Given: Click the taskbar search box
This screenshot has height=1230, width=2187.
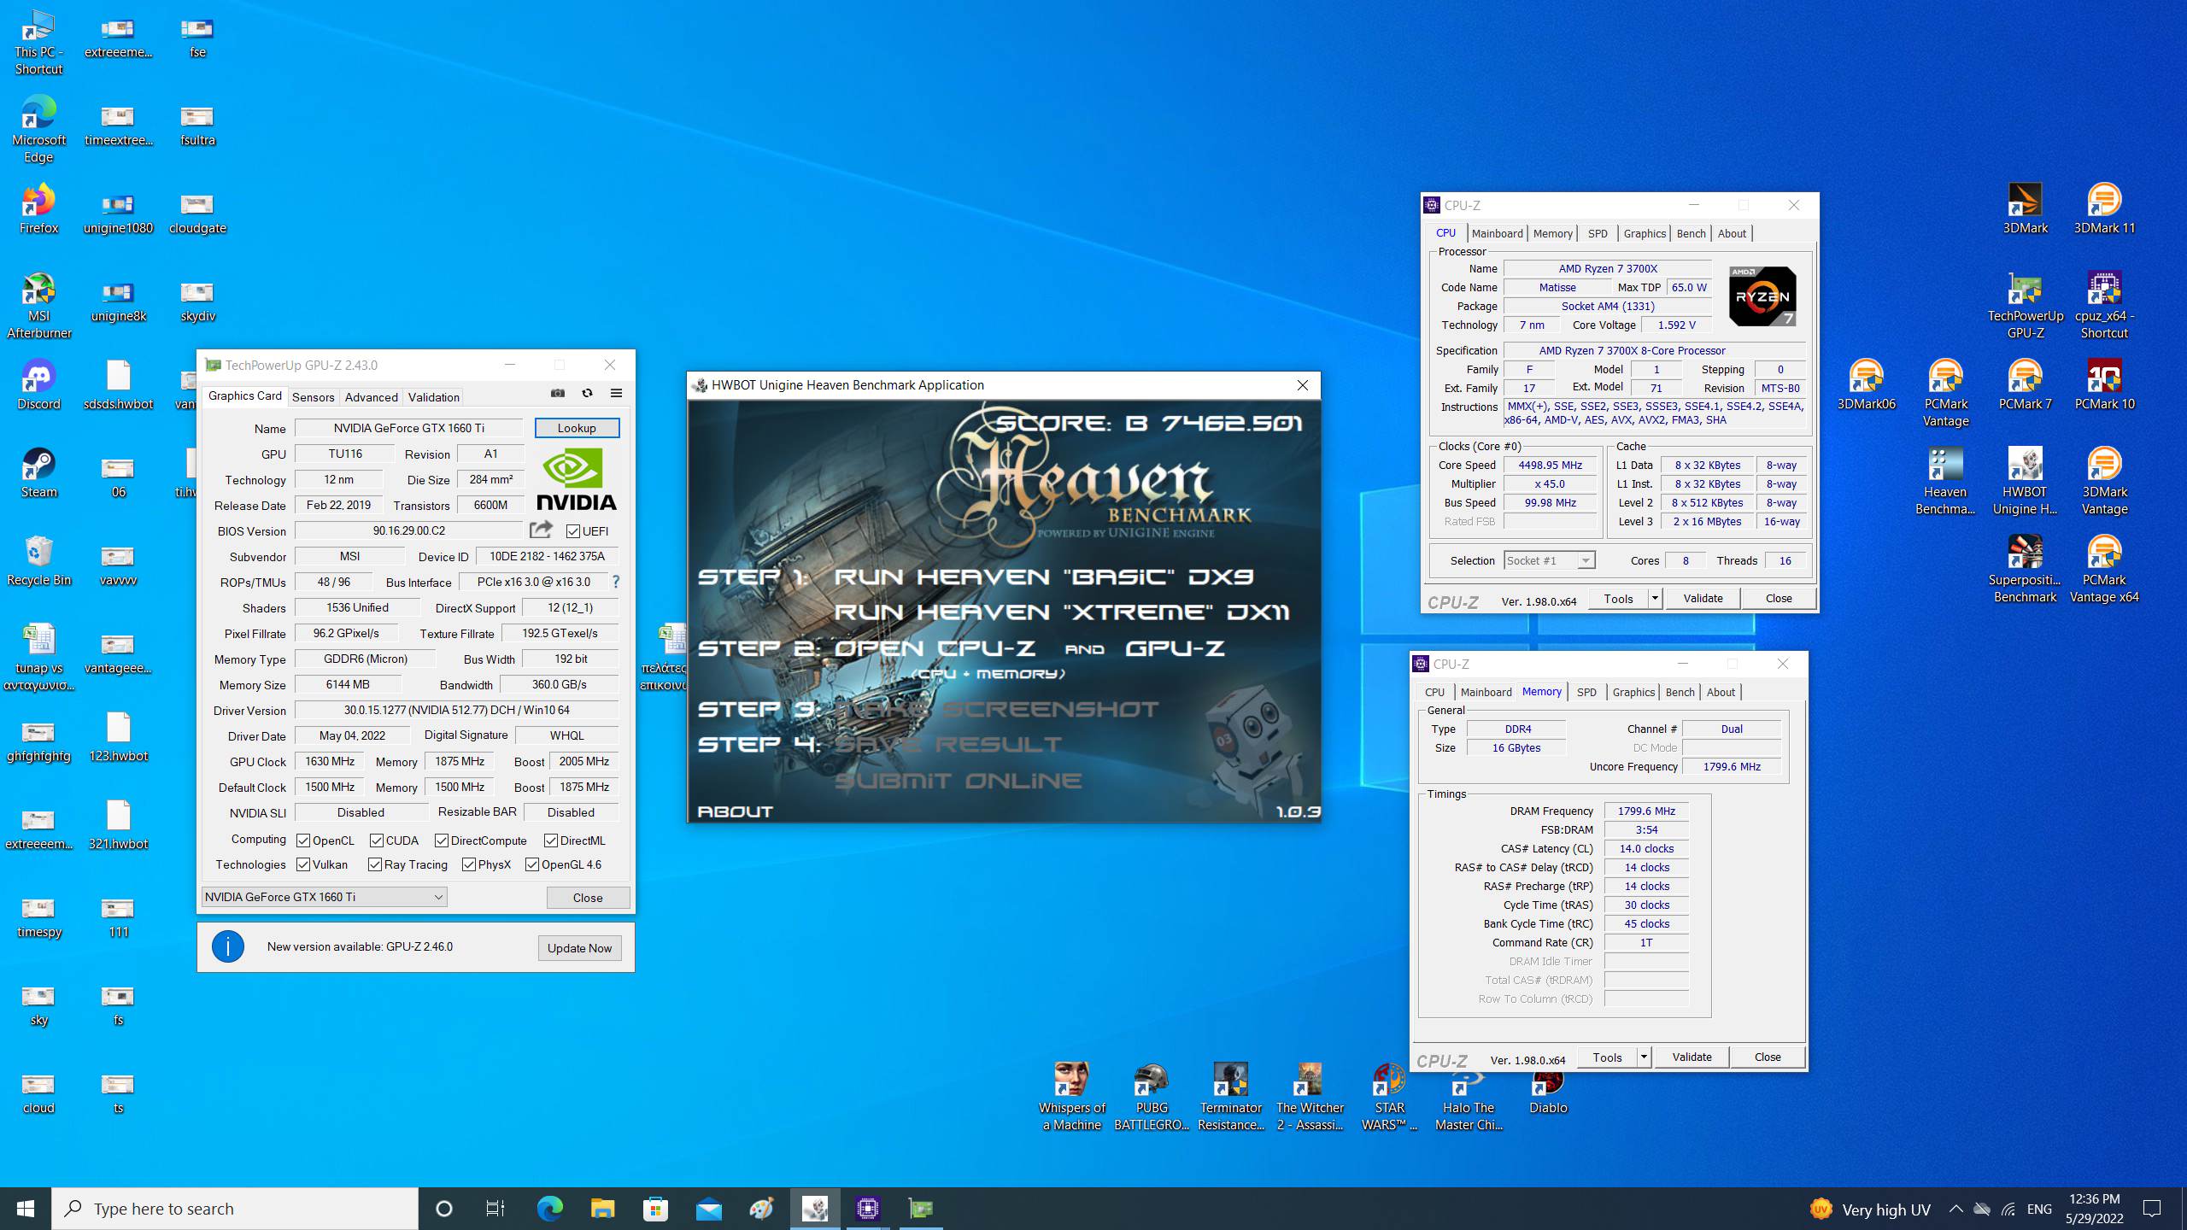Looking at the screenshot, I should point(235,1209).
